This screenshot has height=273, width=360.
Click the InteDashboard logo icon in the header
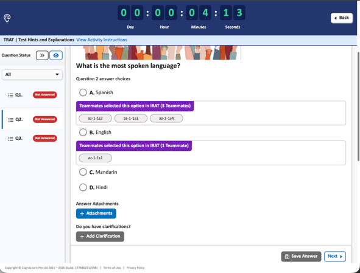pos(7,18)
